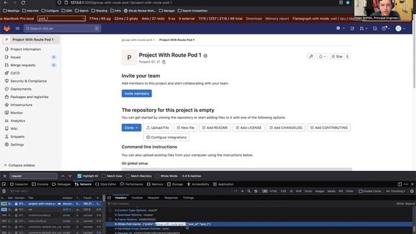416x234 pixels.
Task: Click the DevTools find text field
Action: [33, 176]
